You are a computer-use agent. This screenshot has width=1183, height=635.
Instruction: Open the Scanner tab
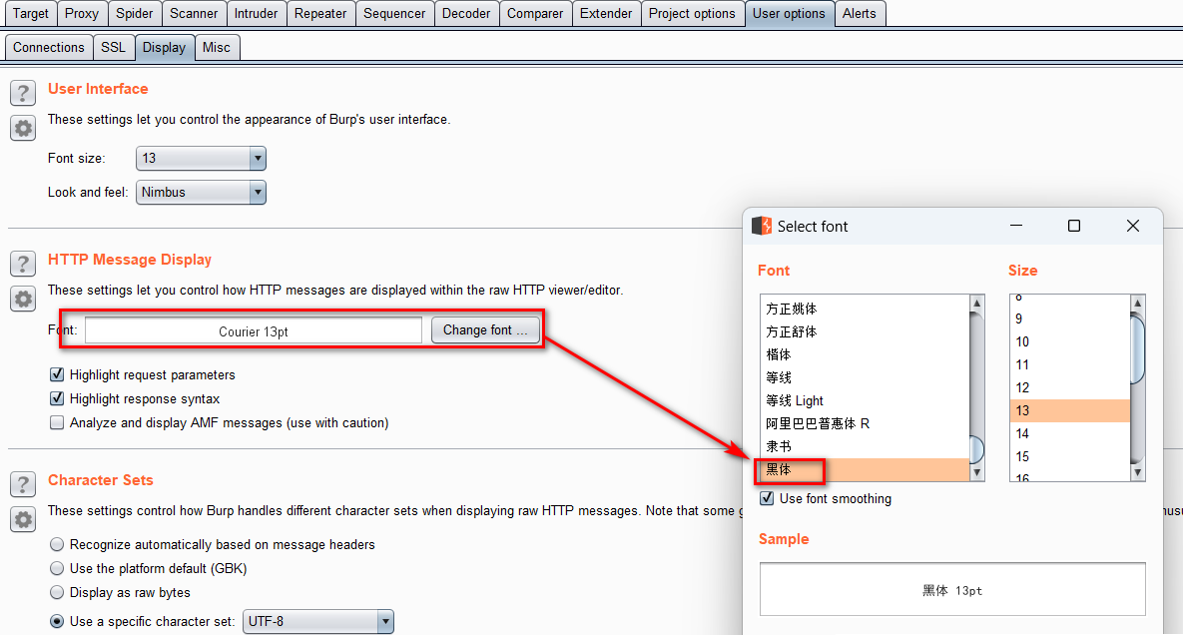pyautogui.click(x=194, y=14)
